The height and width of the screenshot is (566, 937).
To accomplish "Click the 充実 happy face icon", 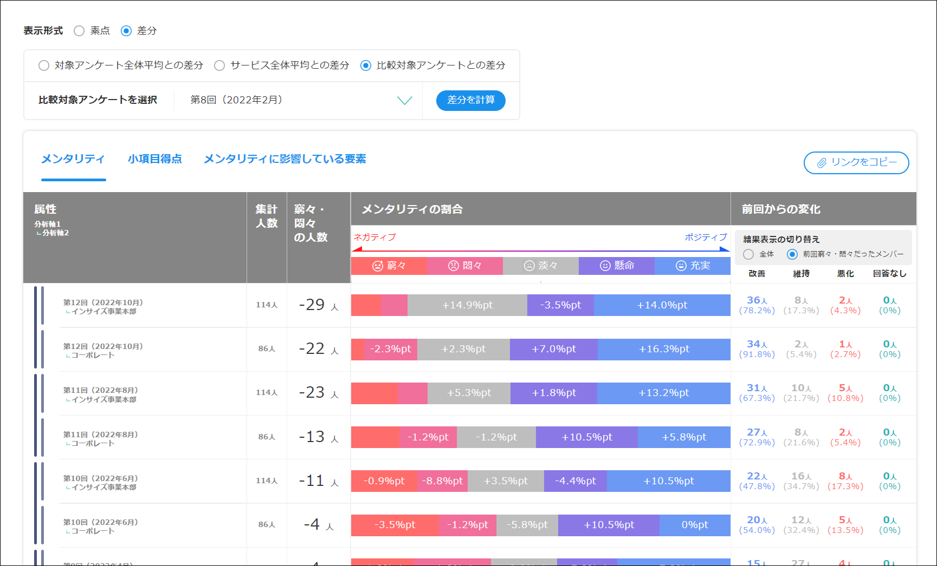I will pyautogui.click(x=681, y=266).
